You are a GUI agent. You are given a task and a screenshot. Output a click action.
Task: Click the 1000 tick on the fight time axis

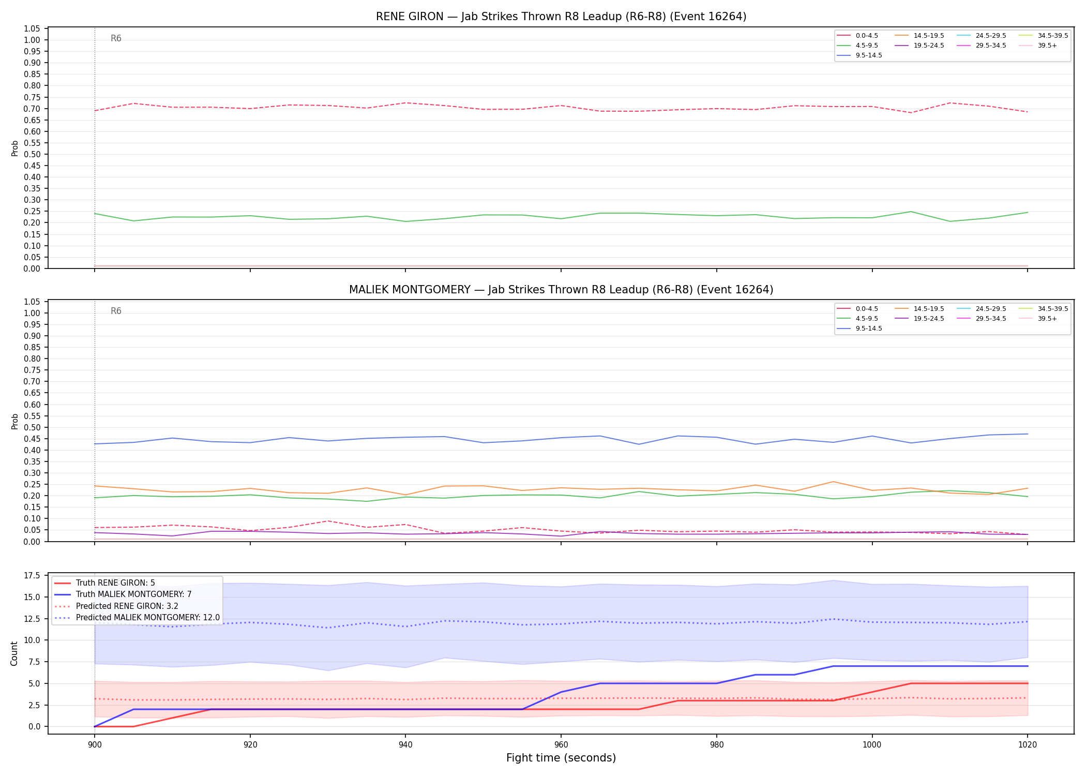872,744
